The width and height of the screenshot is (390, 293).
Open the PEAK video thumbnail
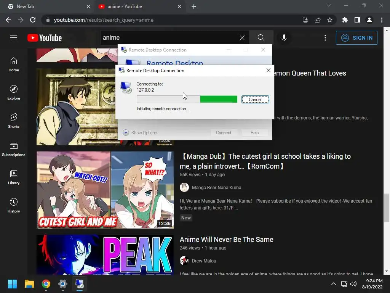105,254
